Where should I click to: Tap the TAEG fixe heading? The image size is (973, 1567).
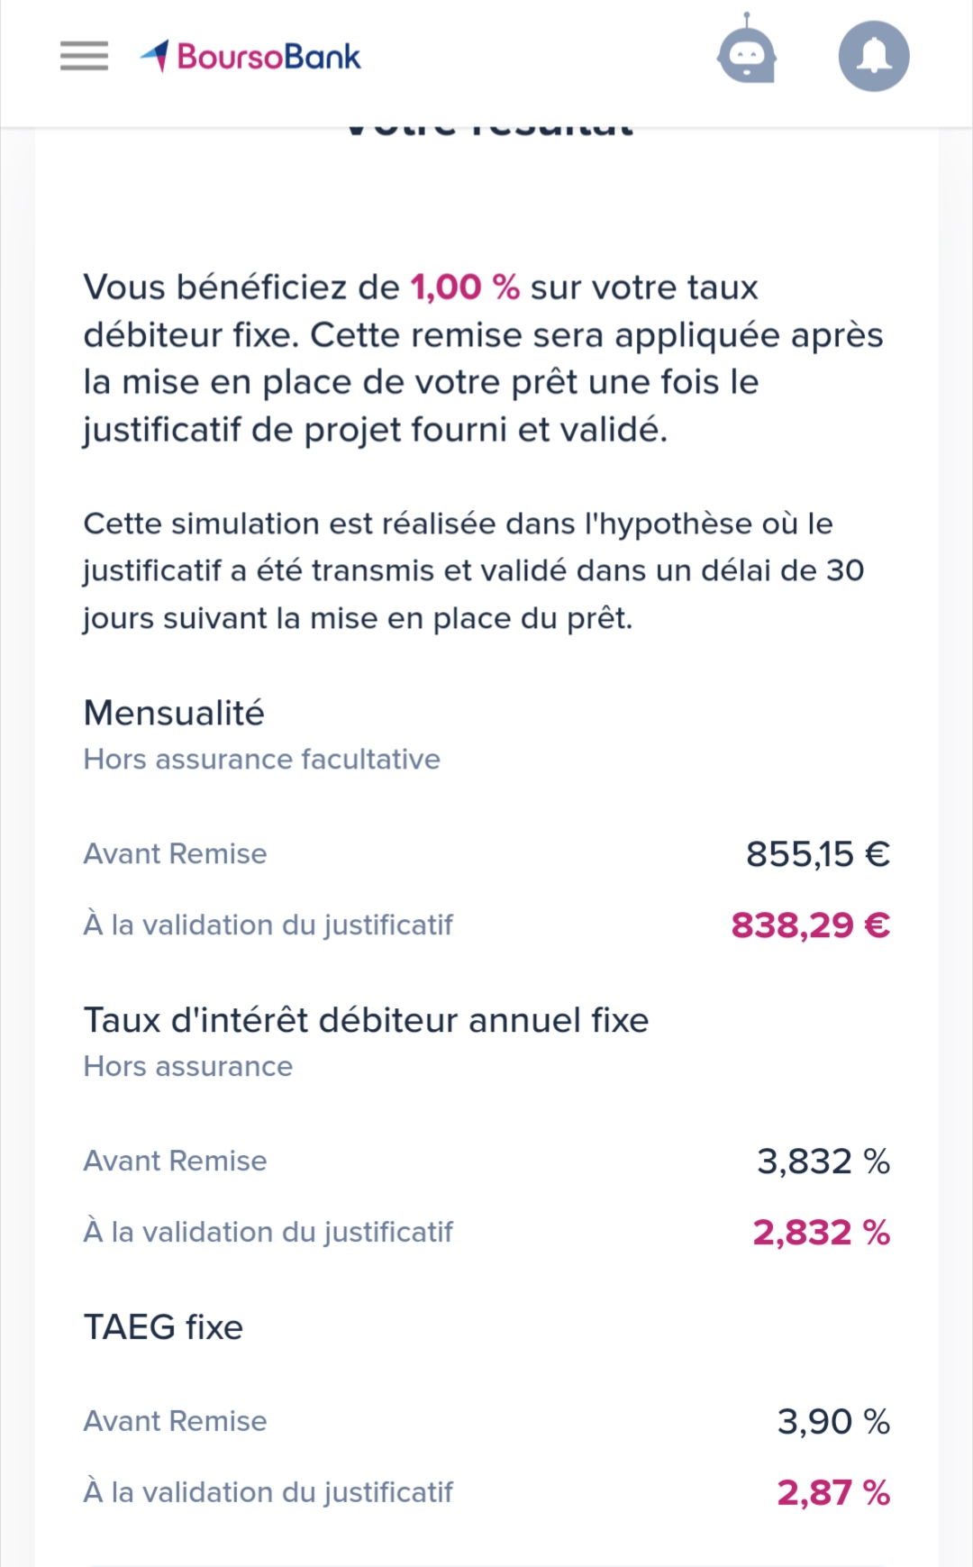(163, 1327)
